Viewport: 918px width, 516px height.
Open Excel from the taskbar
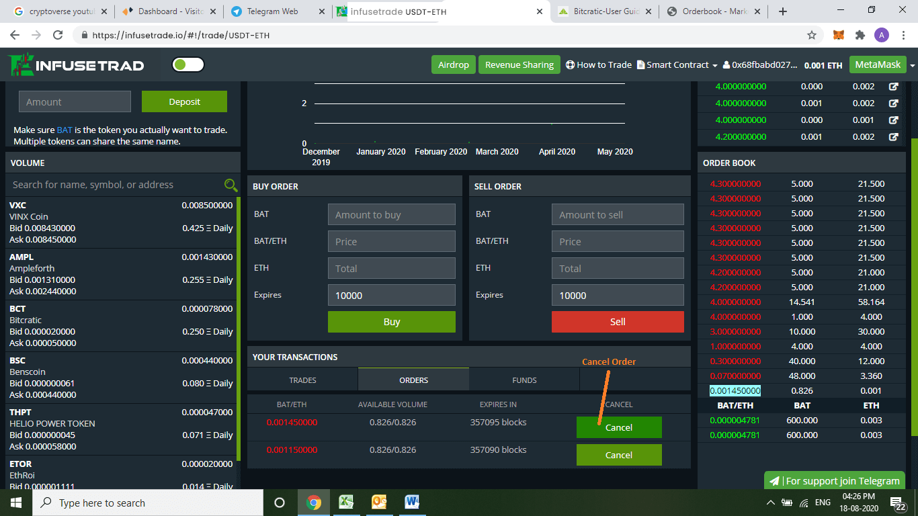pyautogui.click(x=346, y=503)
